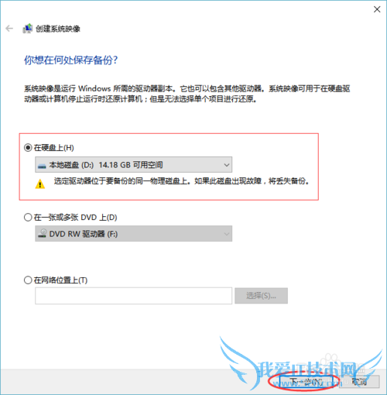The height and width of the screenshot is (395, 387).
Task: Click the local disk D: drive icon
Action: (42, 165)
